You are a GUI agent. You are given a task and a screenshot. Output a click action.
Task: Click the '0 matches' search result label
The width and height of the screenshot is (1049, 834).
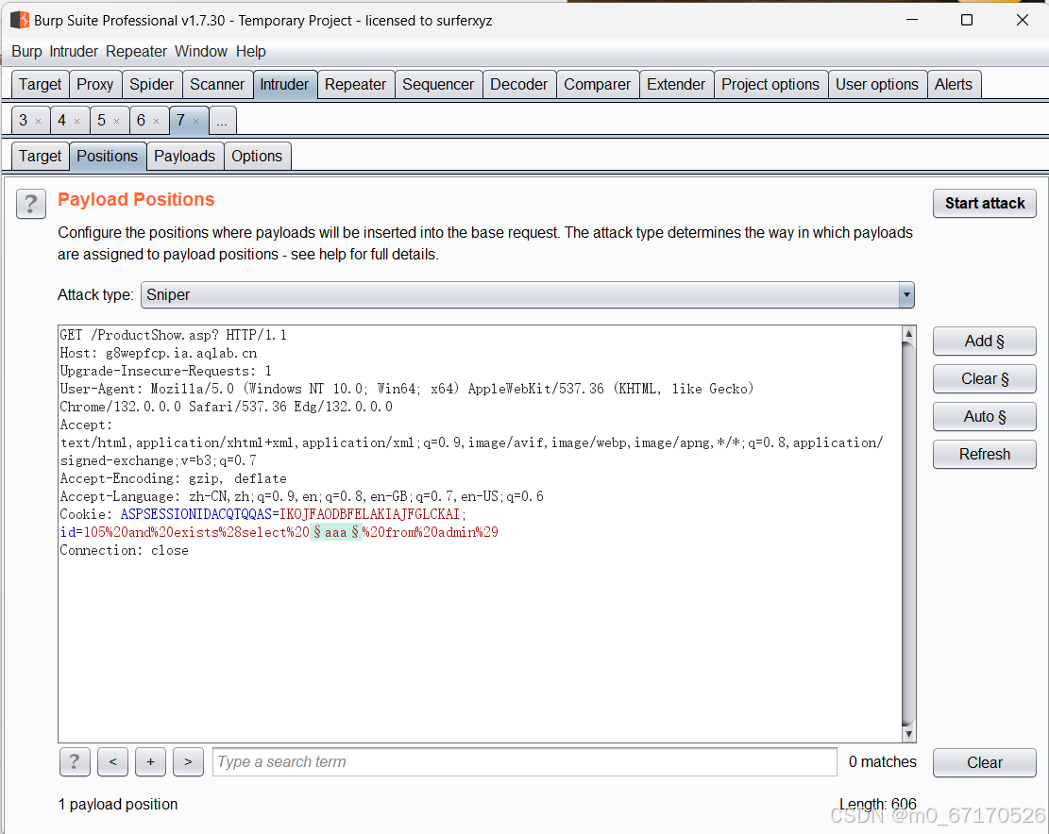pyautogui.click(x=883, y=762)
